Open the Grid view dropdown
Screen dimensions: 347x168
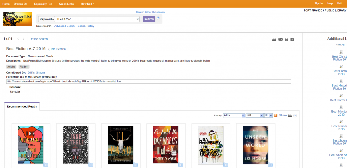point(255,115)
